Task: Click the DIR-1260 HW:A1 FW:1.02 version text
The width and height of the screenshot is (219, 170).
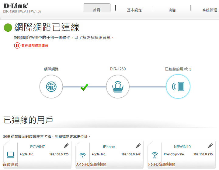Action: tap(22, 11)
